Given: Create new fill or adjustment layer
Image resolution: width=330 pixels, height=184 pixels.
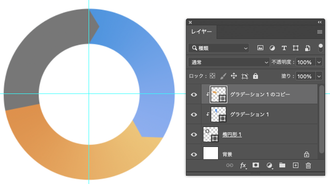Looking at the screenshot, I should tap(269, 166).
